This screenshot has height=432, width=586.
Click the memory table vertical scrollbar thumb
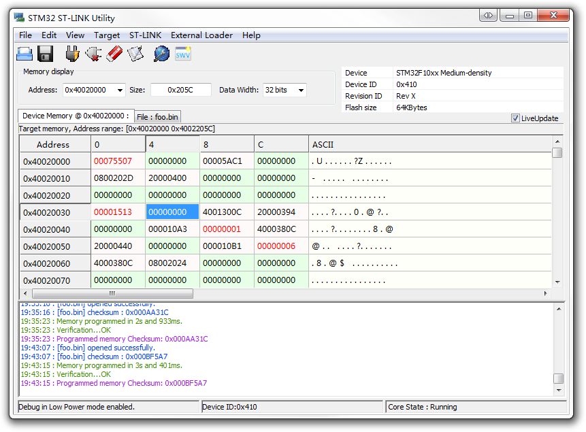pos(557,153)
